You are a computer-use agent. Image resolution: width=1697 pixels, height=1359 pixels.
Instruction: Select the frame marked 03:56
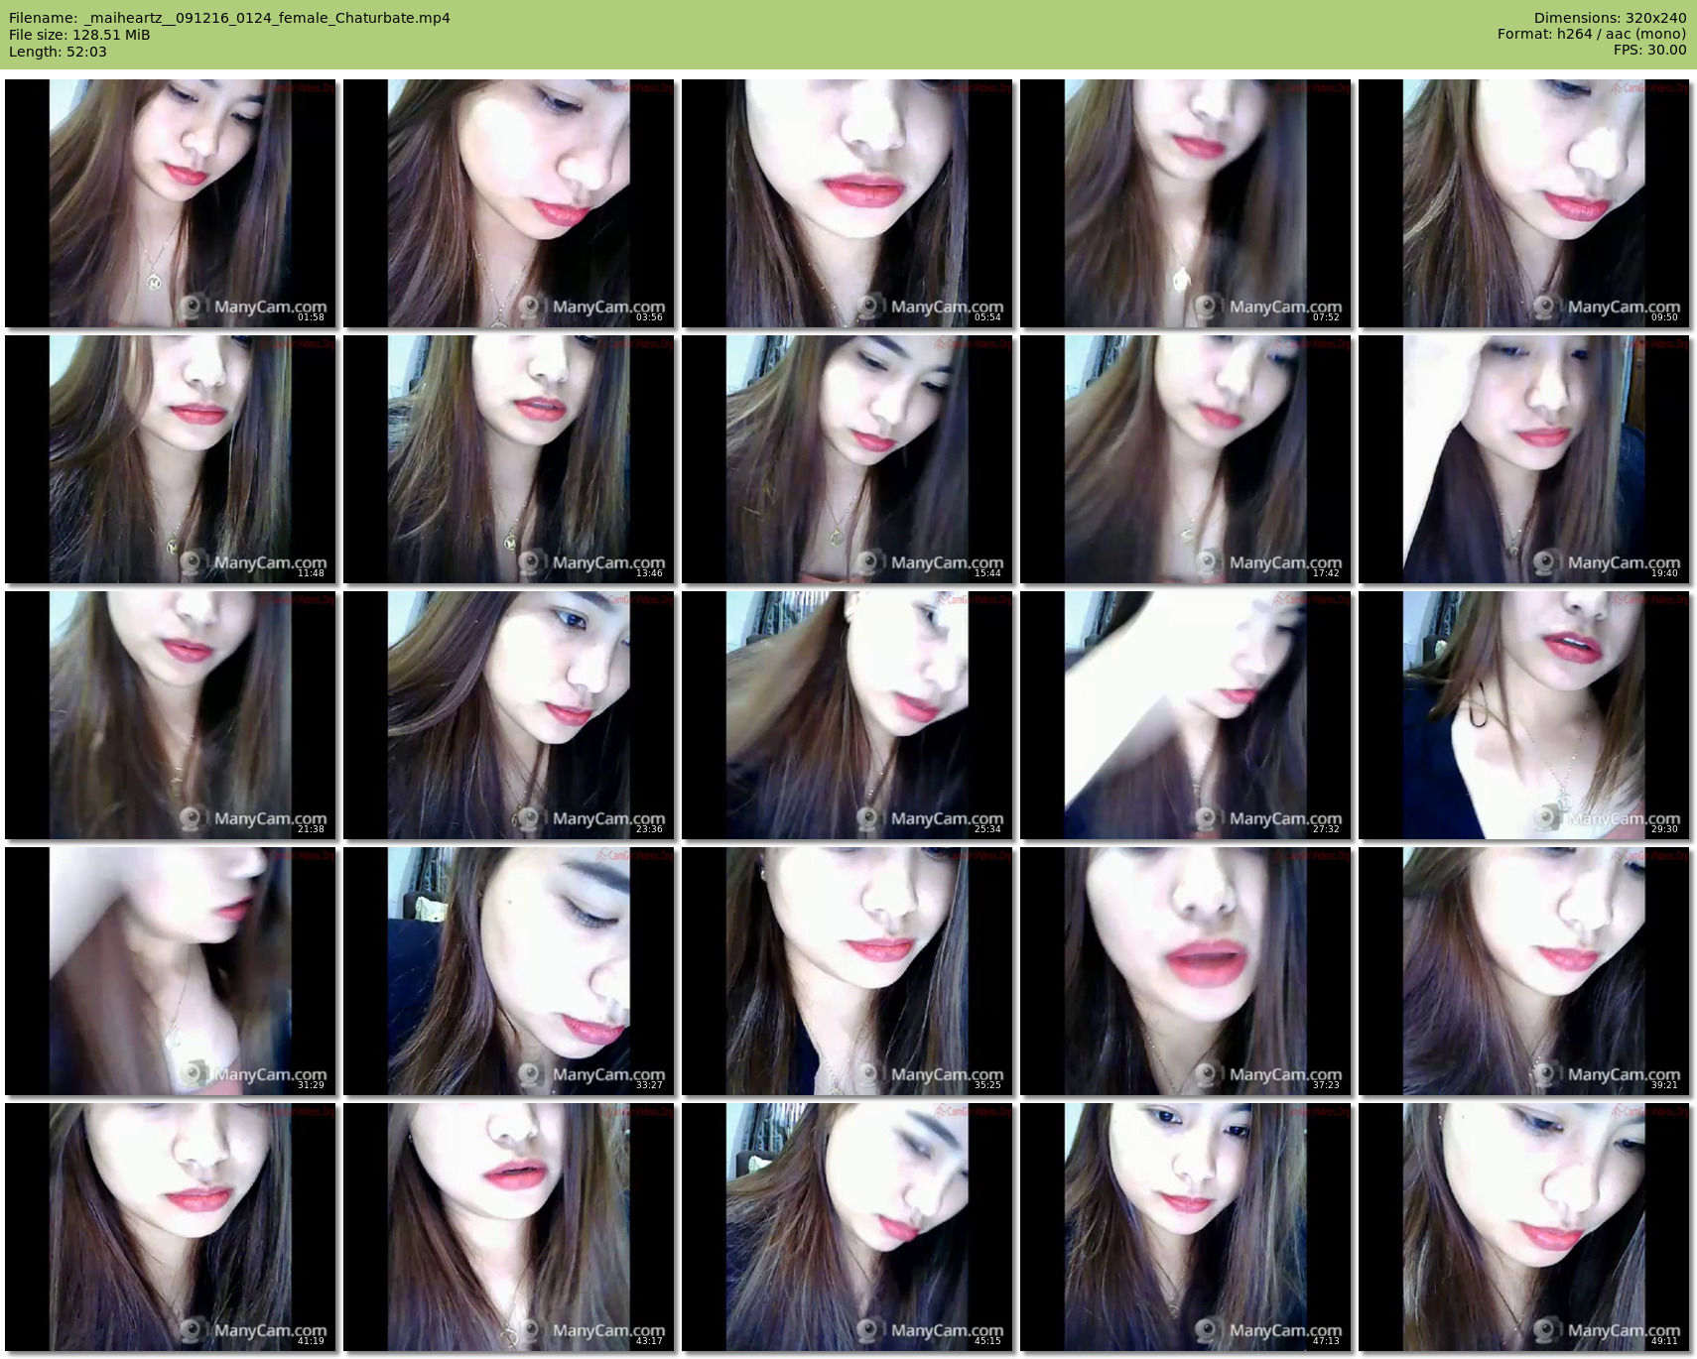coord(509,203)
